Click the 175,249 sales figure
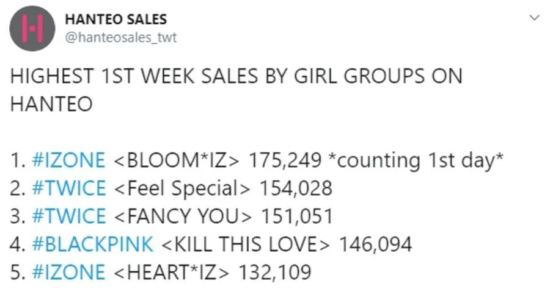Screen dimensions: 550x300 (285, 160)
